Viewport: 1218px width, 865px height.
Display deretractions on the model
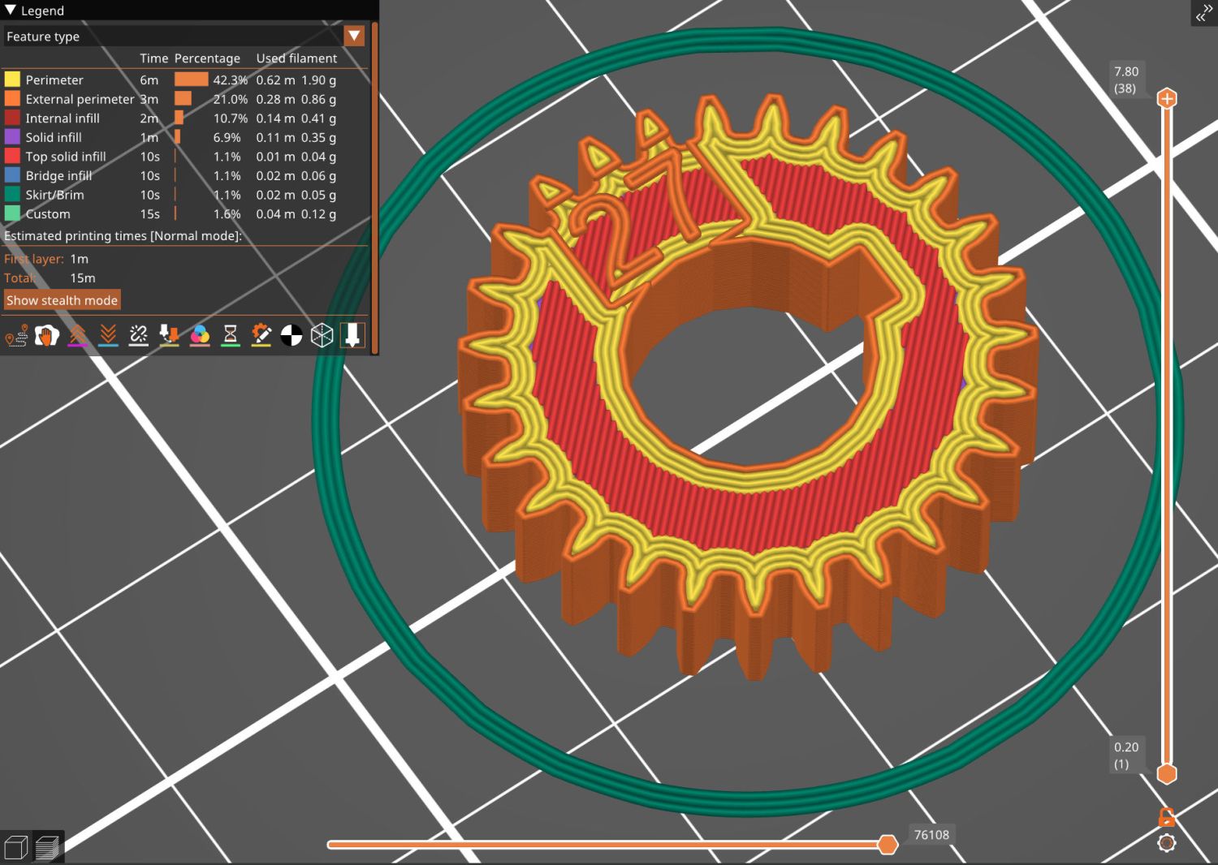point(108,334)
